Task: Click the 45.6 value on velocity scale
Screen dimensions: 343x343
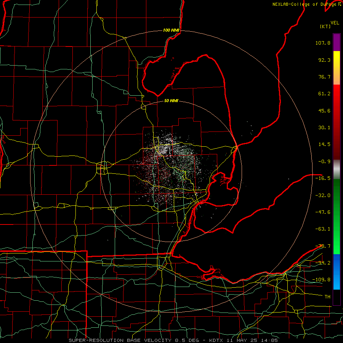Action: click(x=324, y=111)
